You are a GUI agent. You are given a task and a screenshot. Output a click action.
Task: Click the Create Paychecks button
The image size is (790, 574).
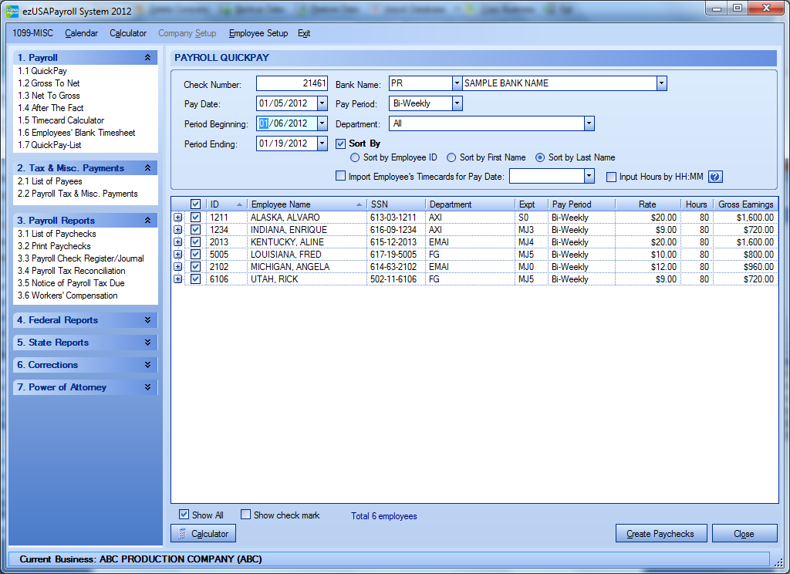pyautogui.click(x=660, y=533)
